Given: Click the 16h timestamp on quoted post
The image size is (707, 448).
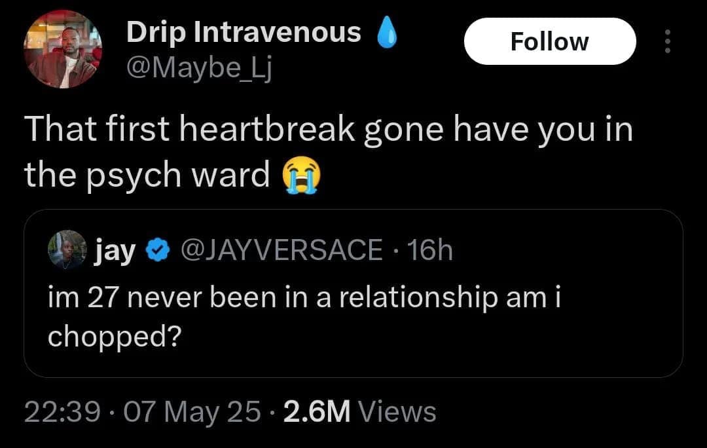Looking at the screenshot, I should click(x=429, y=250).
